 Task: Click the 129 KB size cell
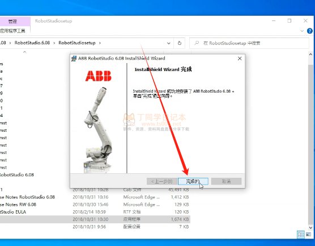coord(182,205)
